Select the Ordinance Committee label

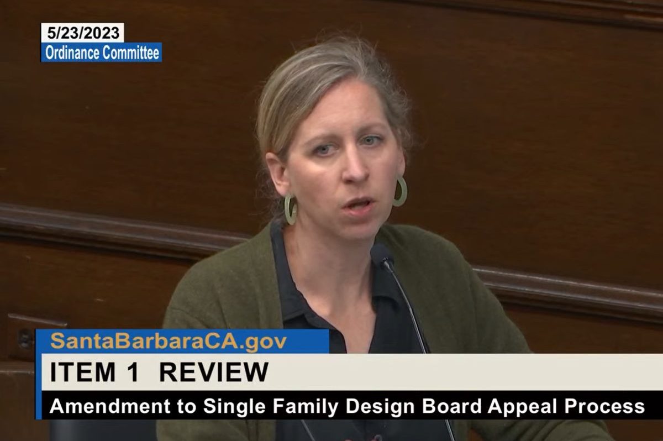(x=102, y=53)
